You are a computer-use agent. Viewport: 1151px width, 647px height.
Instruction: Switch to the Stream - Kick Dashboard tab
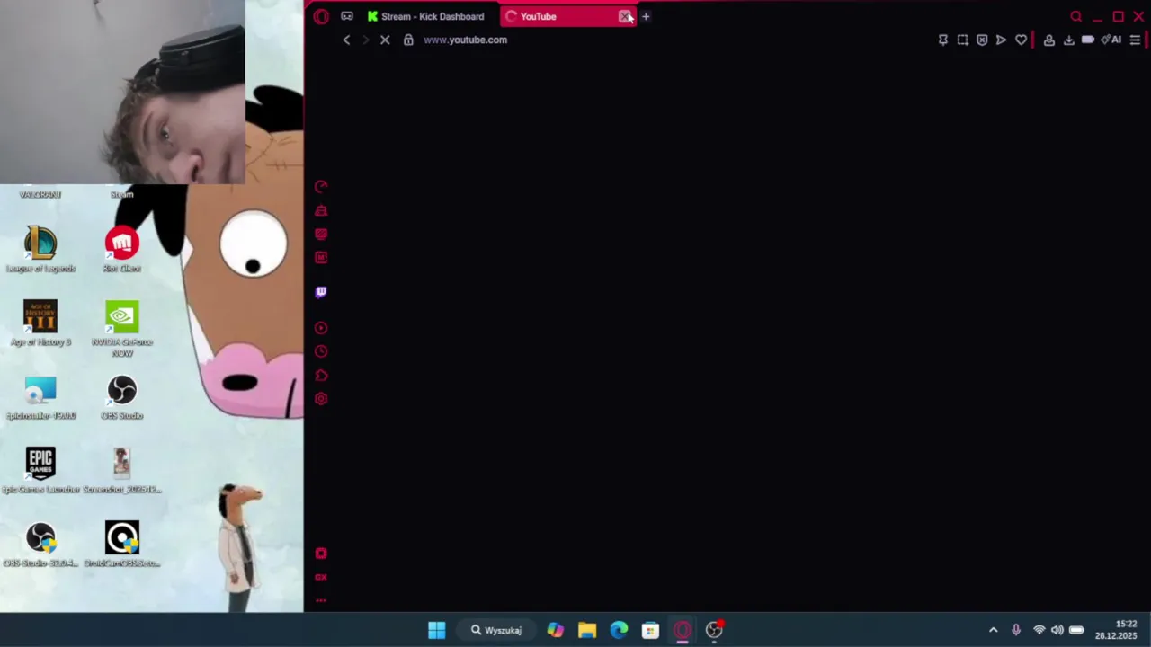[x=425, y=16]
